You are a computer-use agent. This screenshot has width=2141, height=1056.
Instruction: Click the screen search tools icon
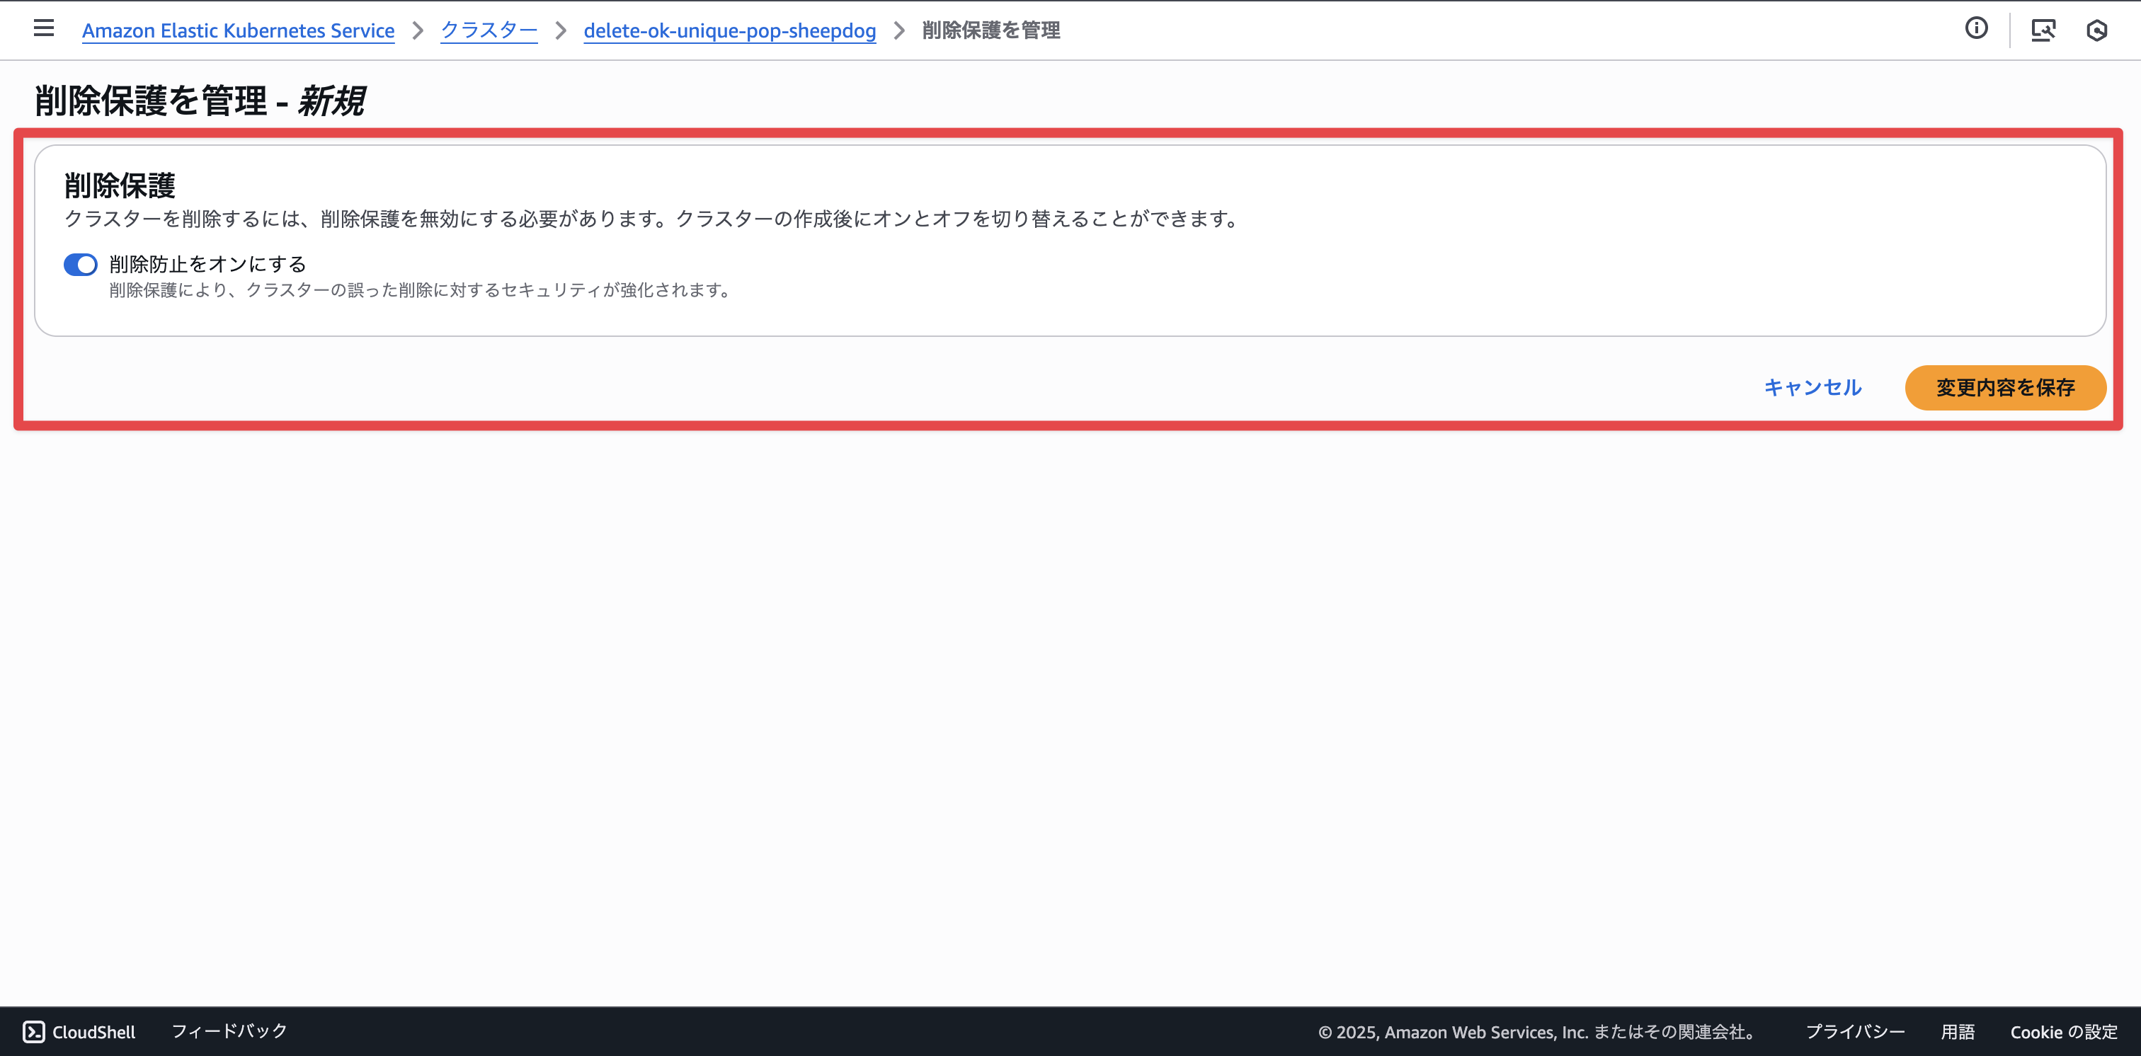click(x=2043, y=30)
